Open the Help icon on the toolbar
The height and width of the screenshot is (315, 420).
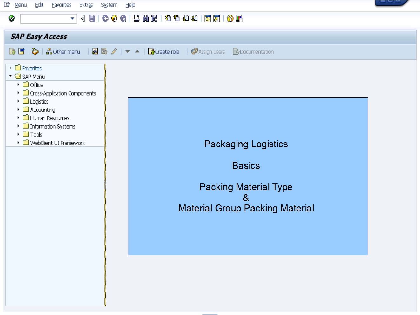(229, 18)
